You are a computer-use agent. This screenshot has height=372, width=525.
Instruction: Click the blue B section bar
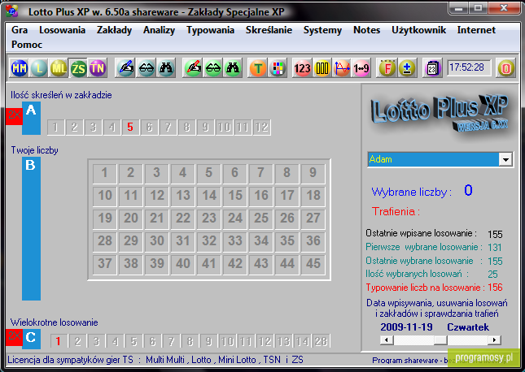[x=31, y=228]
